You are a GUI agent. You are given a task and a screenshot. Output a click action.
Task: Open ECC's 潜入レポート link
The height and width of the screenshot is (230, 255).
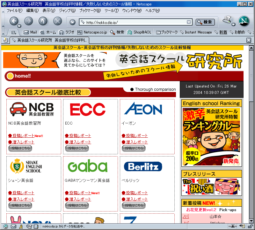pos(78,142)
